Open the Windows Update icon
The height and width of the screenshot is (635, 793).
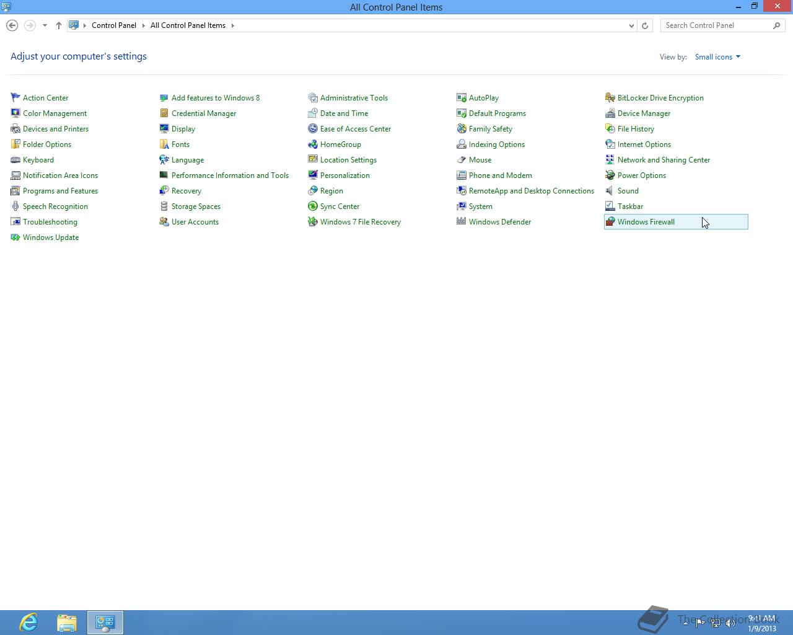point(15,237)
